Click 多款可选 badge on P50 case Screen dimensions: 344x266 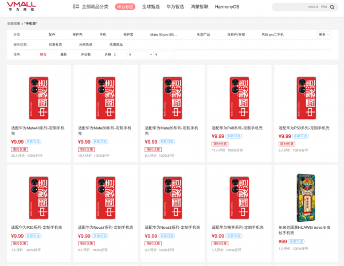point(300,136)
